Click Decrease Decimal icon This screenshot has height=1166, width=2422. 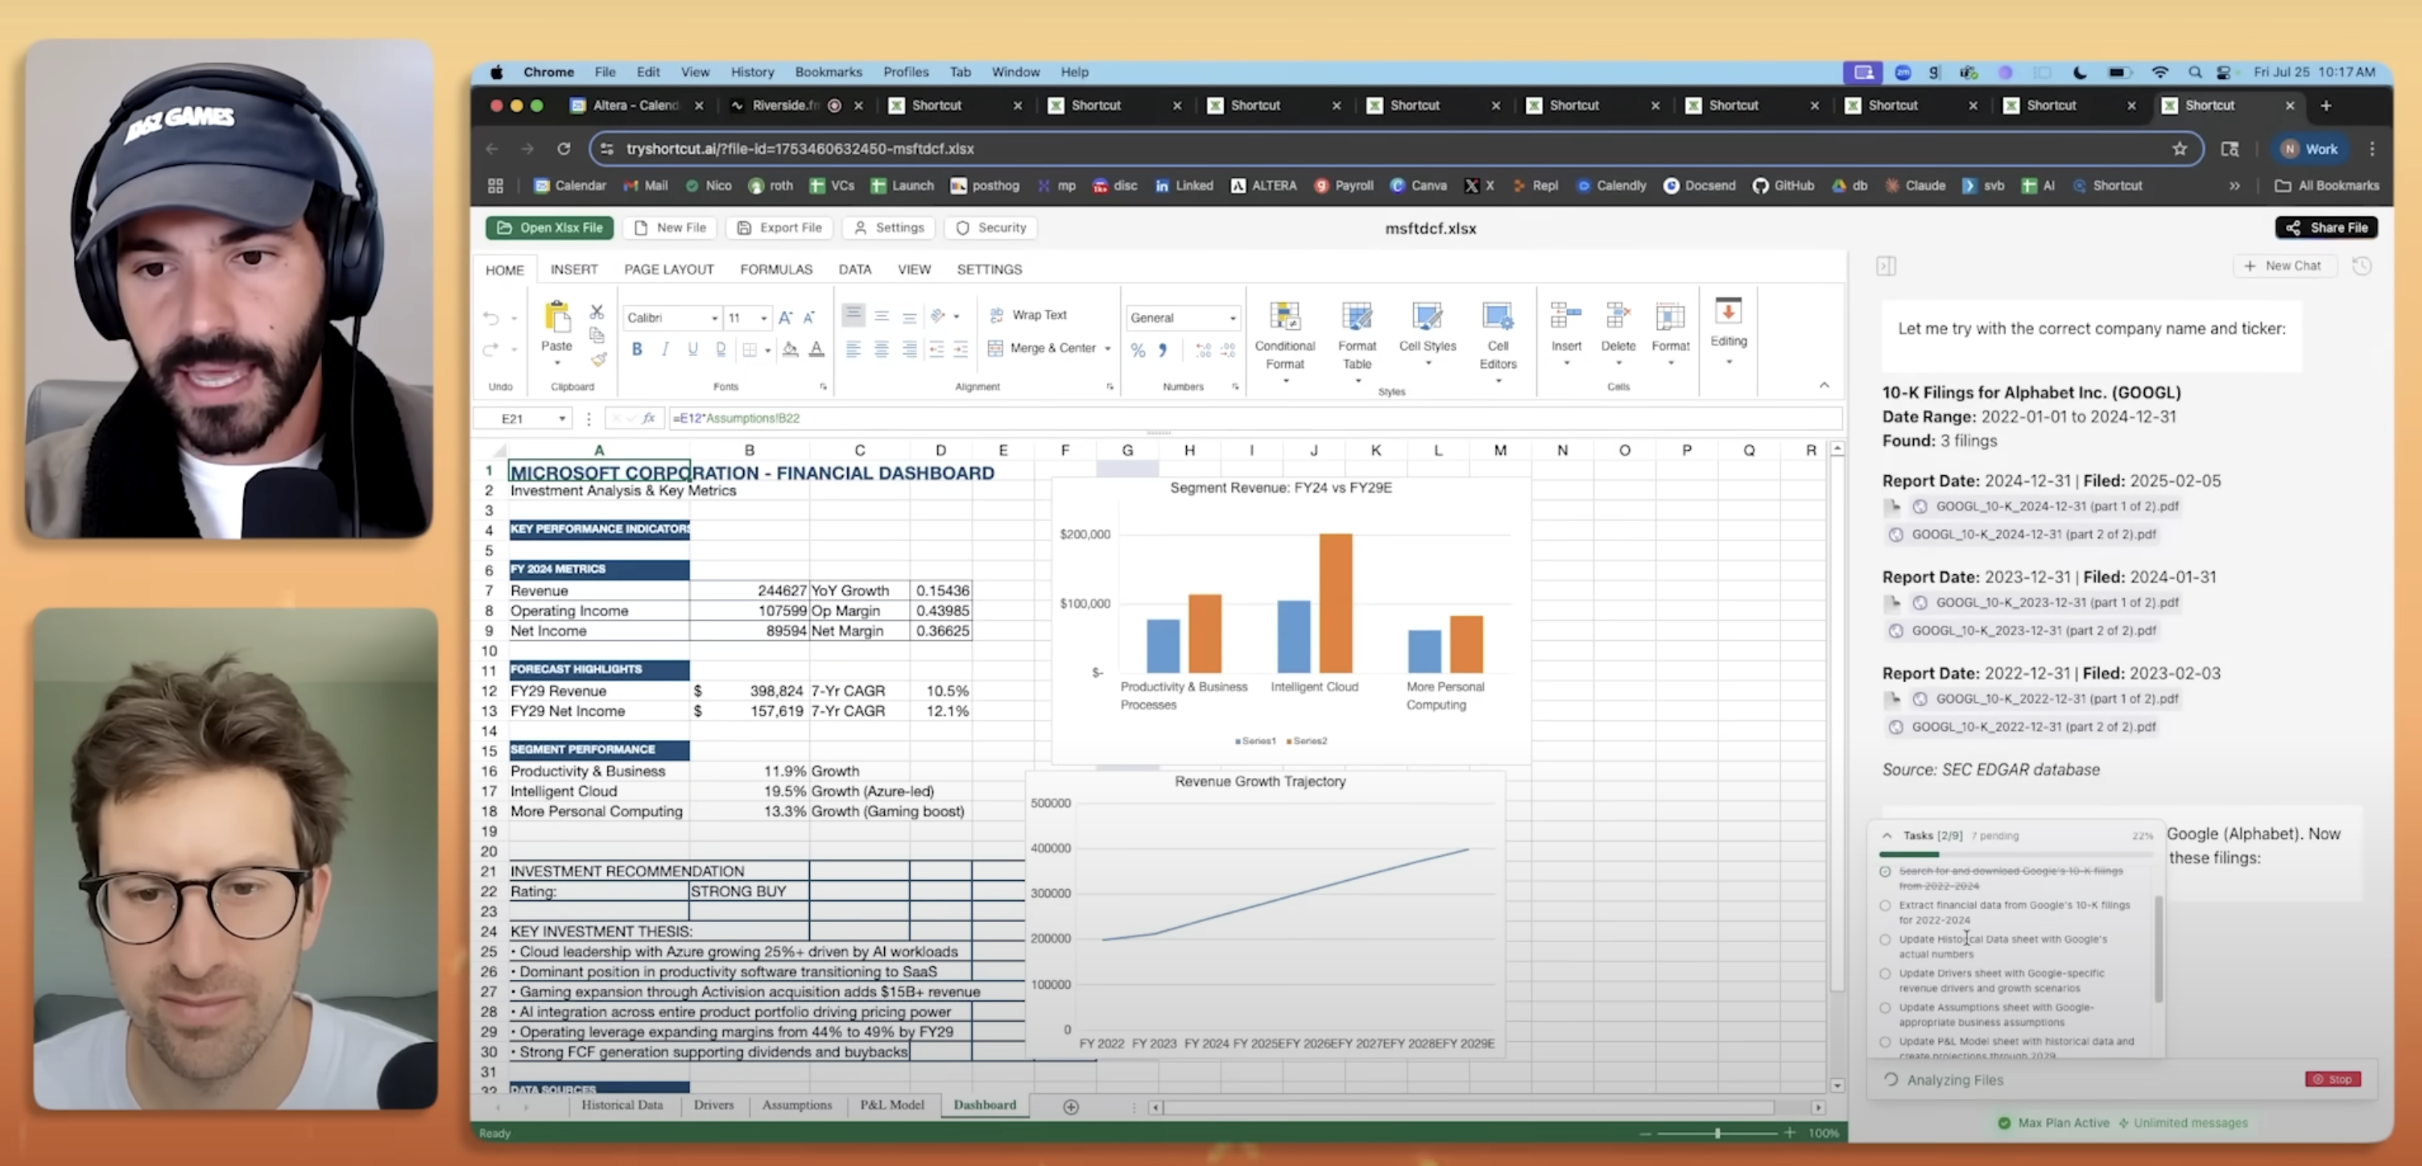click(x=1228, y=349)
